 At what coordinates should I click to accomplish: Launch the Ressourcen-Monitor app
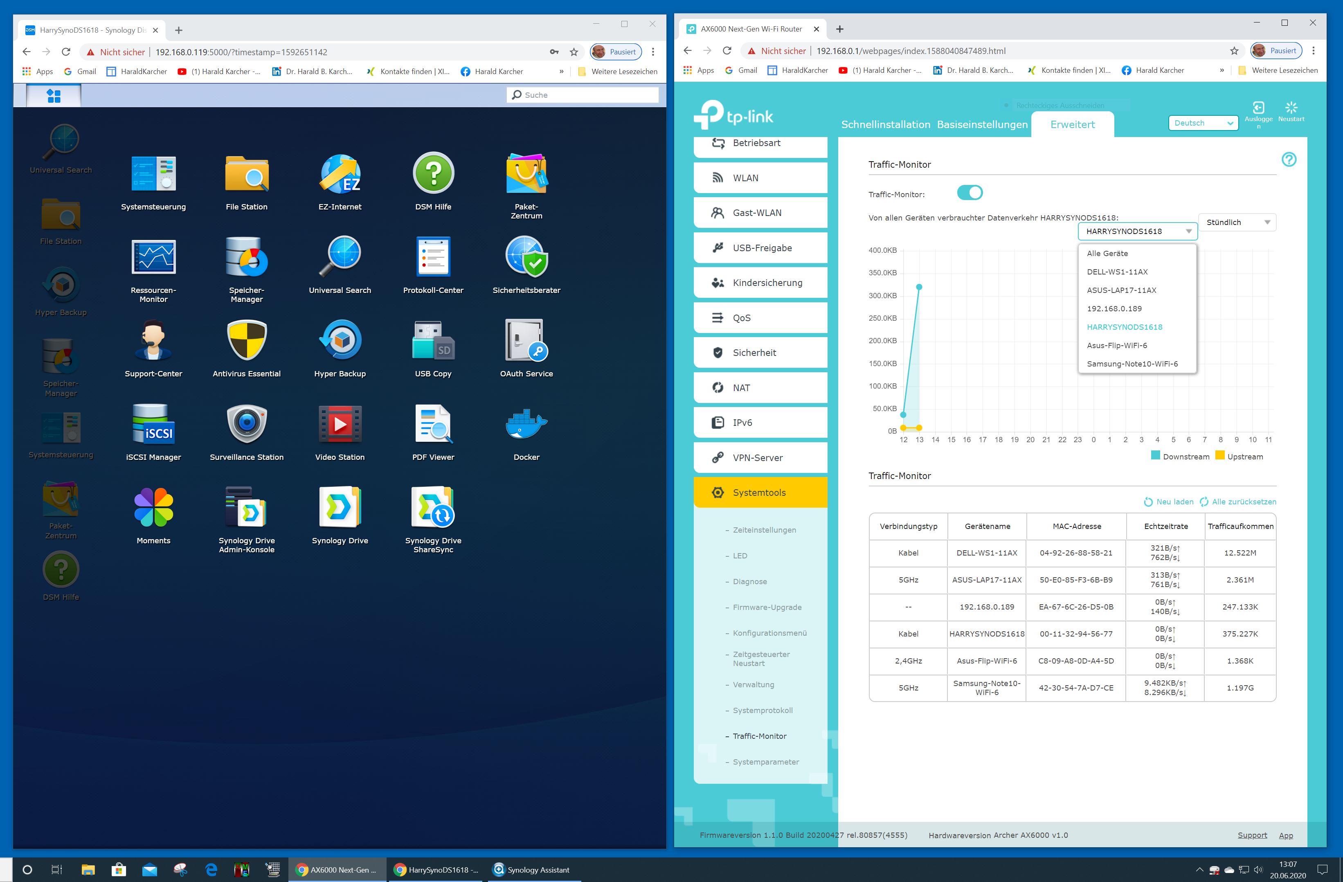pos(153,258)
